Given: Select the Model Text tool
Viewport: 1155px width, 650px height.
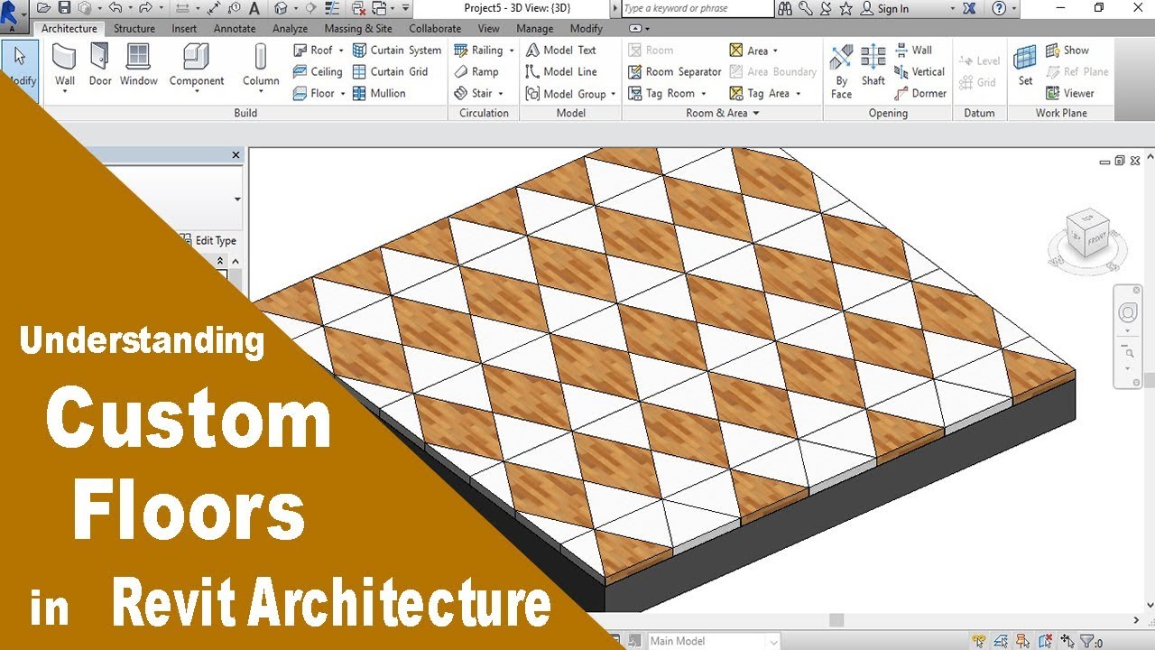Looking at the screenshot, I should (x=560, y=50).
